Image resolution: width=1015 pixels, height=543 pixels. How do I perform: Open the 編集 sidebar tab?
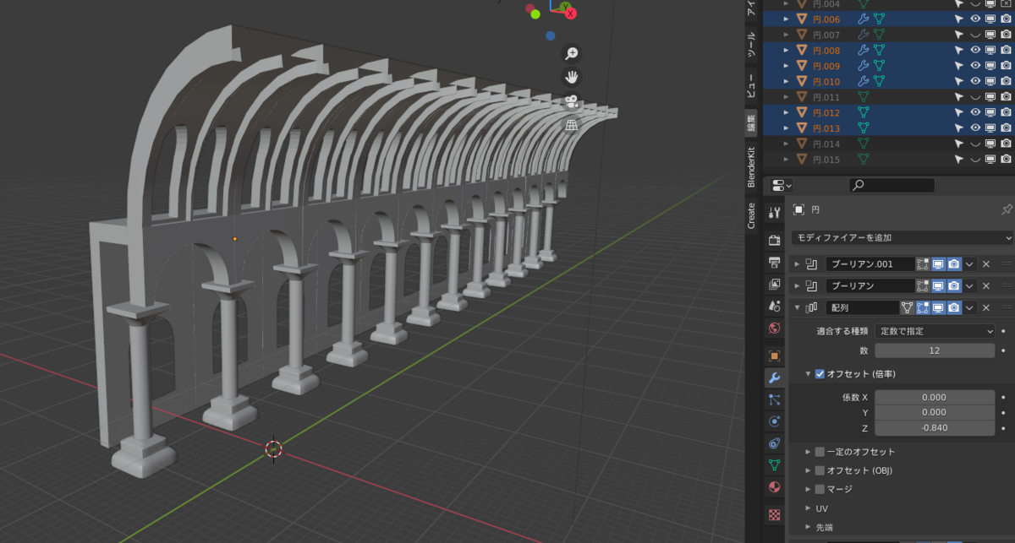pos(751,124)
